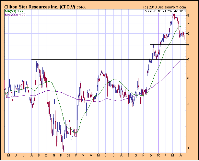Click the 8 label on price axis
199x161 pixels.
188,15
